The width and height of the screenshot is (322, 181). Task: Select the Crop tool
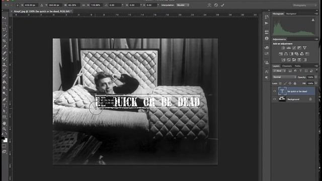(x=5, y=41)
